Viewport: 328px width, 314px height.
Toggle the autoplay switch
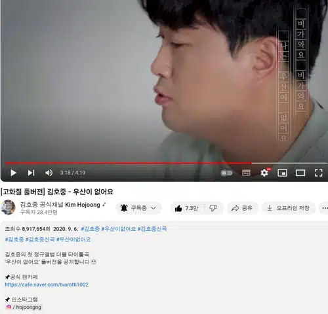(226, 173)
